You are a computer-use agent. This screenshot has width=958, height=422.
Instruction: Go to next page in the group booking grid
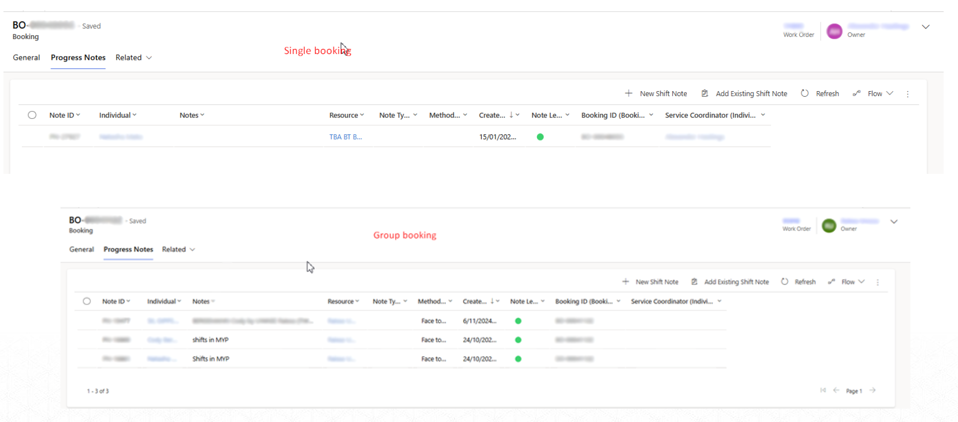pos(872,390)
